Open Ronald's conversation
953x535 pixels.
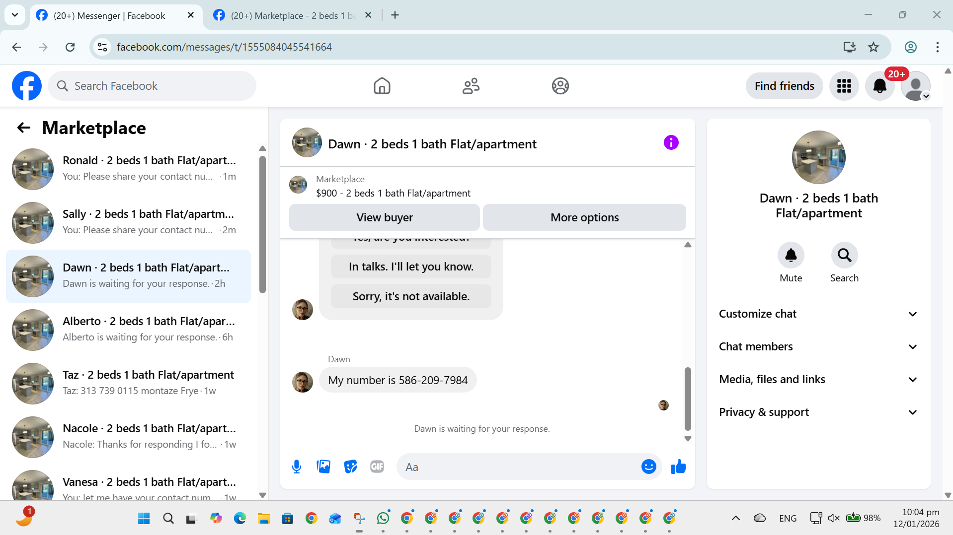[x=128, y=169]
